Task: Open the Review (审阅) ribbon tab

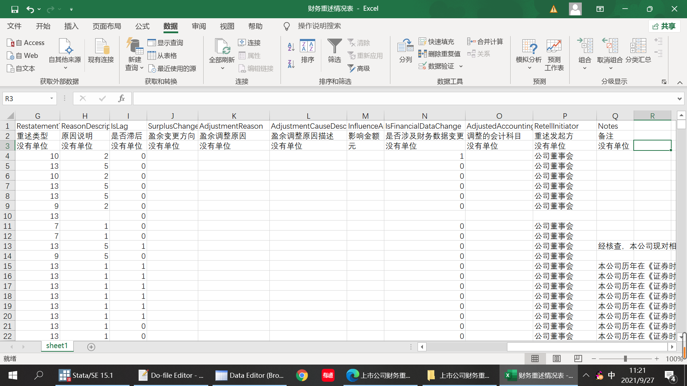Action: pyautogui.click(x=199, y=26)
